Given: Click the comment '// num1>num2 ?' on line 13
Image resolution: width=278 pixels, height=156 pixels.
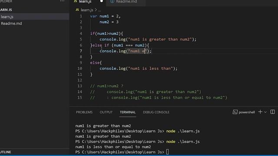Looking at the screenshot, I should pos(106,86).
